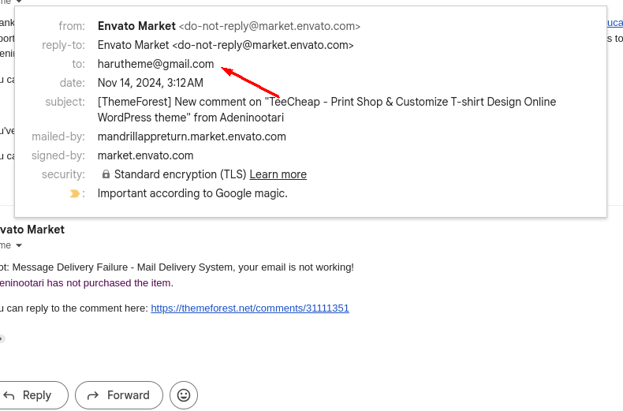
Task: Click the date Nov 14, 2024, 3:12 AM
Action: (151, 83)
